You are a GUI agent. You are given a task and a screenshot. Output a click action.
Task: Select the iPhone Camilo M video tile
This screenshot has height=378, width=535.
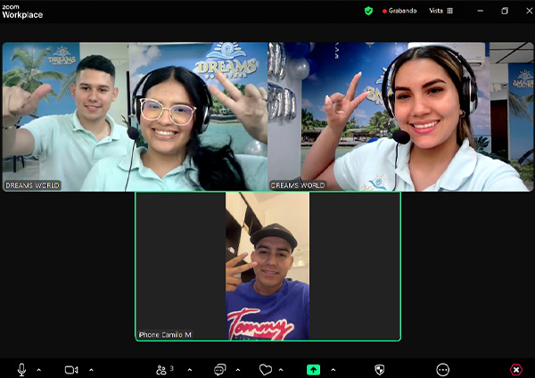(x=267, y=266)
